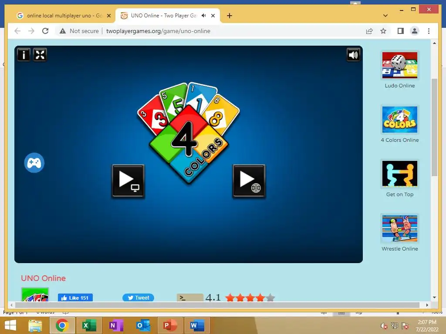Open the Wrestle Online text link
446x334 pixels.
[x=400, y=248]
